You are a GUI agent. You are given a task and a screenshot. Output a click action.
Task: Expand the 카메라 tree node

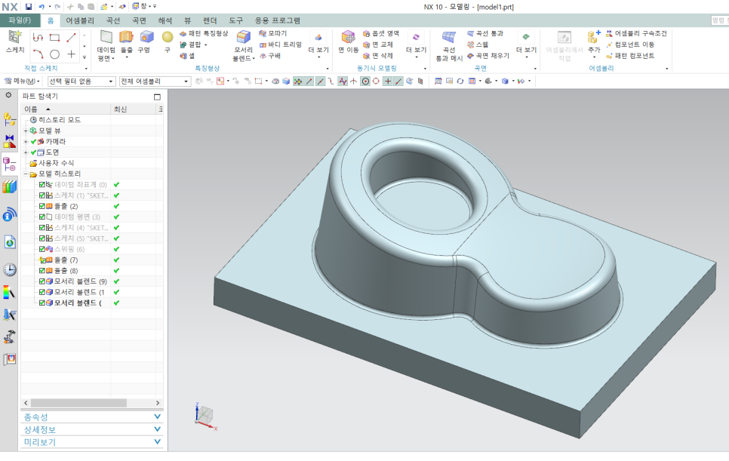coord(26,142)
